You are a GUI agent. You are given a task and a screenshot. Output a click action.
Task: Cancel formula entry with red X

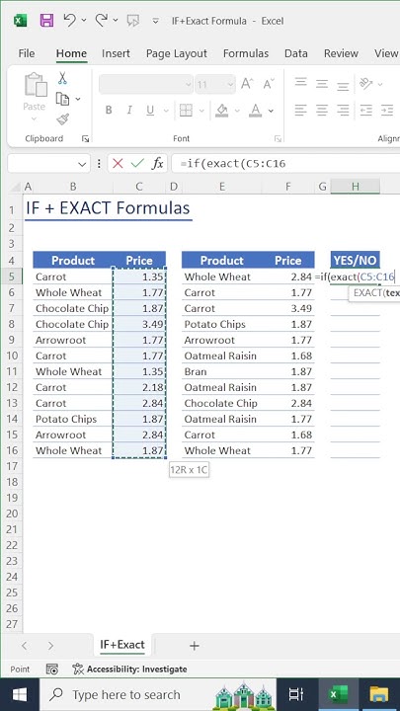click(118, 164)
